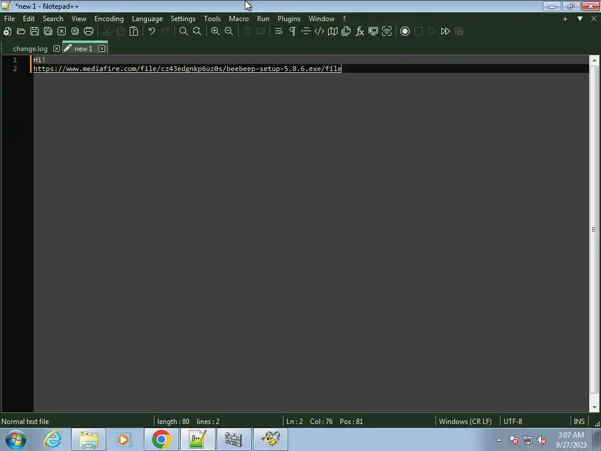Click the Windows (CR LF) status field

point(465,422)
